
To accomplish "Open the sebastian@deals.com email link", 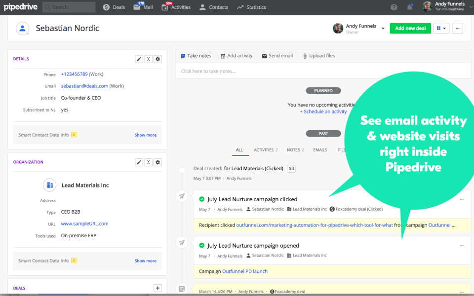I will click(x=84, y=86).
